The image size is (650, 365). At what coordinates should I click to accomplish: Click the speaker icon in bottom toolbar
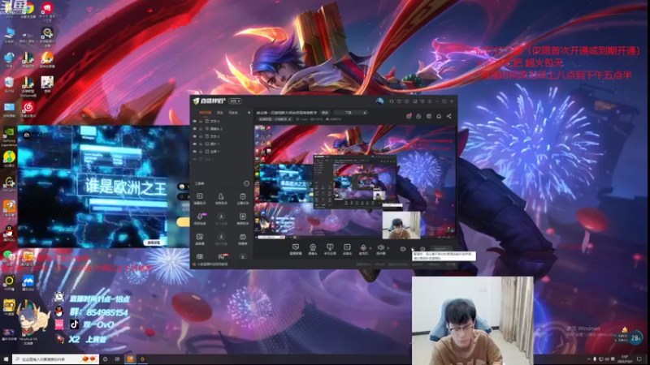coord(380,249)
